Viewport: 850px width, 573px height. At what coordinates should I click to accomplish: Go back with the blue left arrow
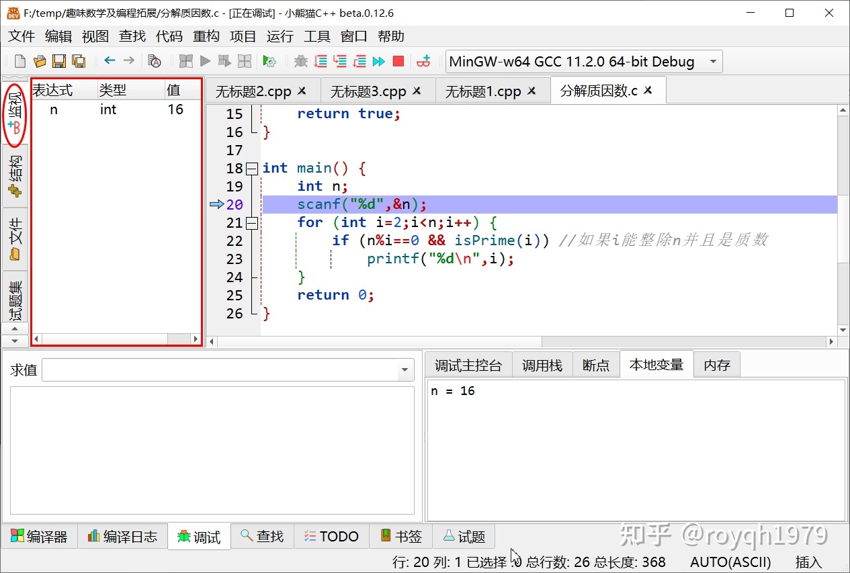pyautogui.click(x=110, y=60)
